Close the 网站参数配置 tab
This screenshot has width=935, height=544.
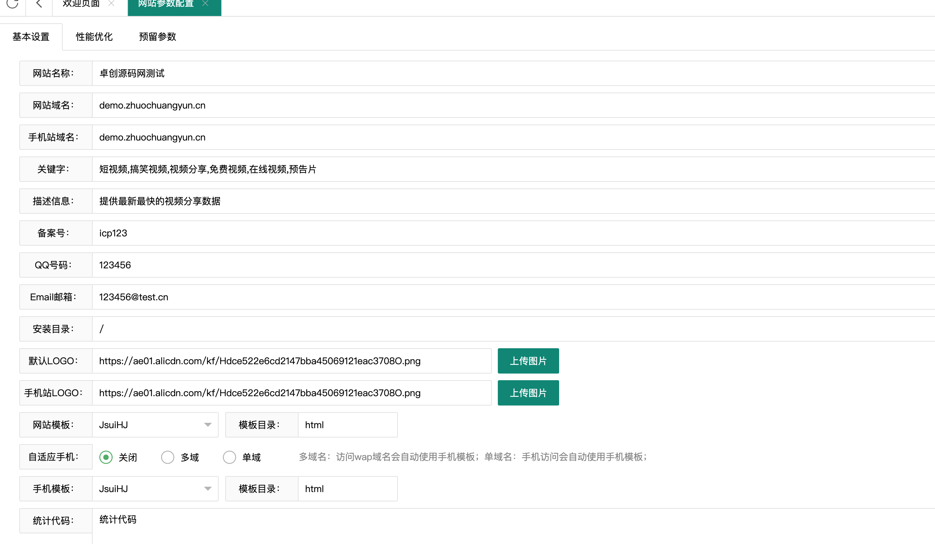(x=205, y=4)
